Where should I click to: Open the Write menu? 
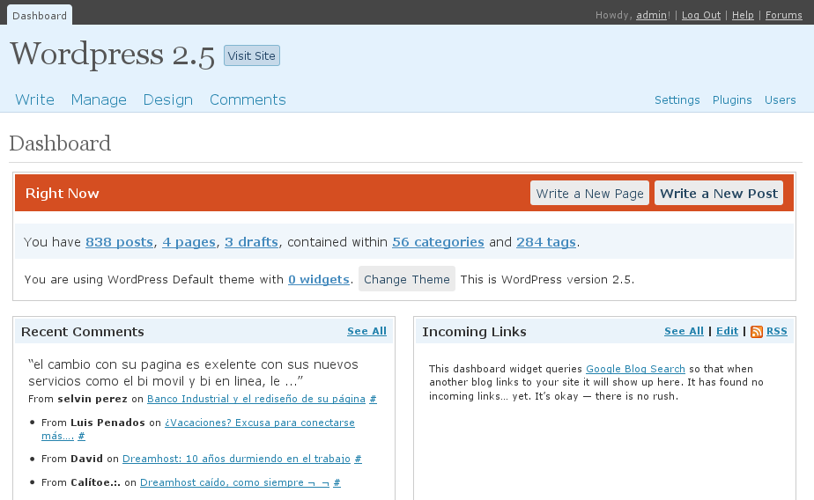pos(34,99)
